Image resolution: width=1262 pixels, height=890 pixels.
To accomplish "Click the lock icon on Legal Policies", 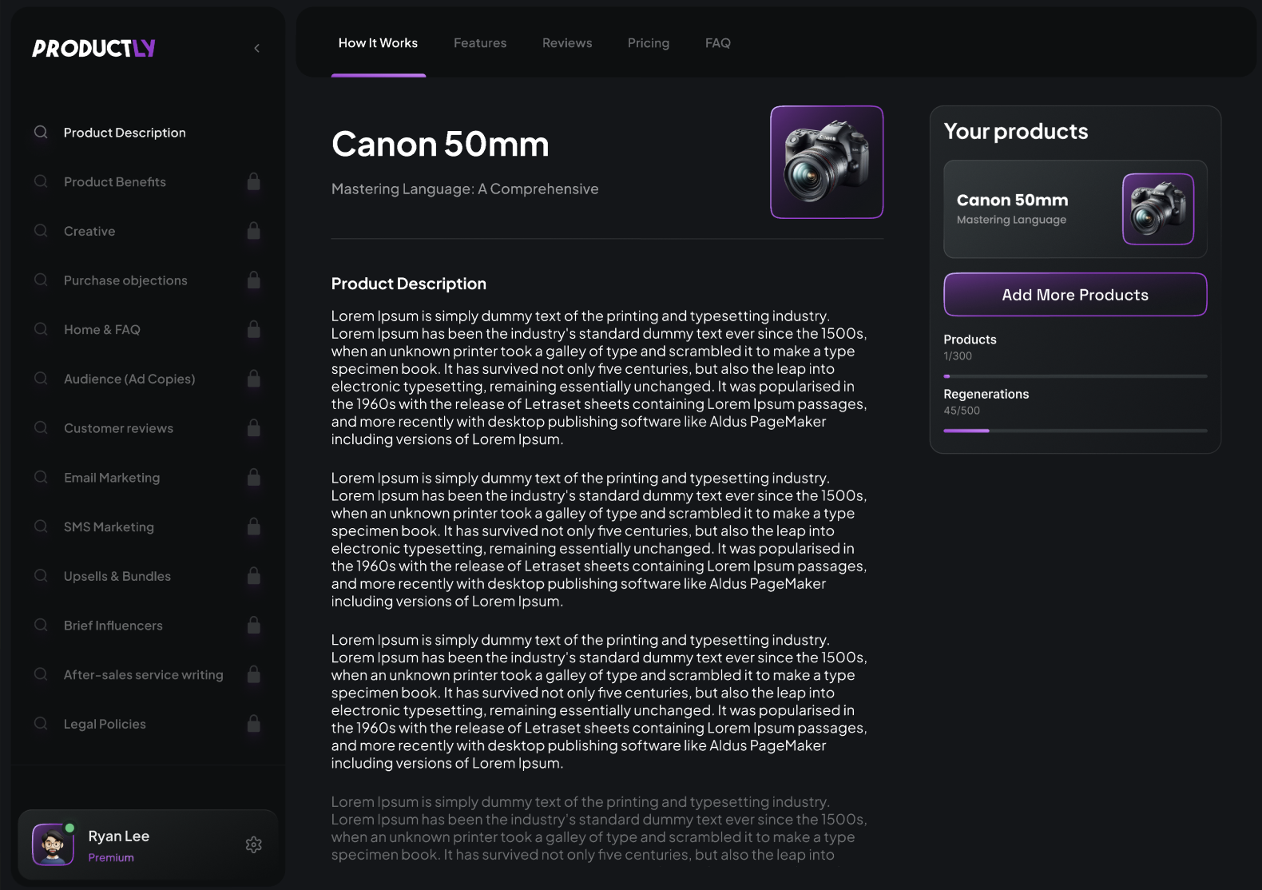I will coord(253,723).
